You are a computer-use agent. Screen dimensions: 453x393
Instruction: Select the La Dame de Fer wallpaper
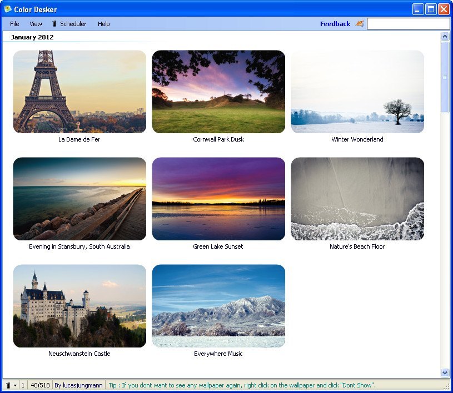point(79,91)
